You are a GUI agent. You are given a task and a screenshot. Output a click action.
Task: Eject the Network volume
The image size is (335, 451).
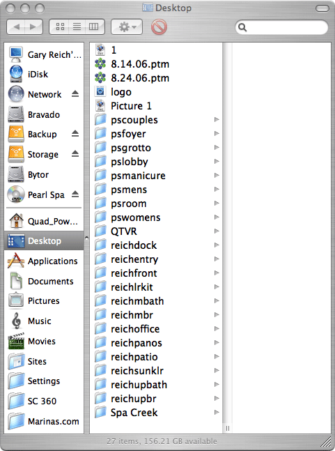[75, 94]
